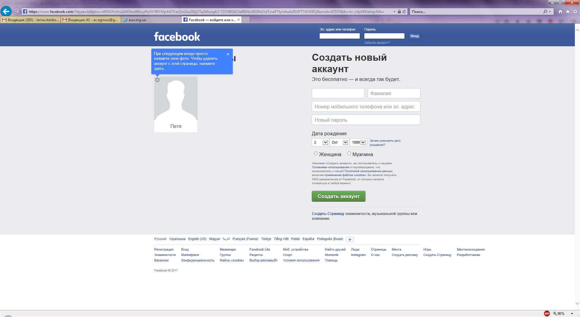Switch to the Входящие (4) Gmail tab

pos(91,20)
